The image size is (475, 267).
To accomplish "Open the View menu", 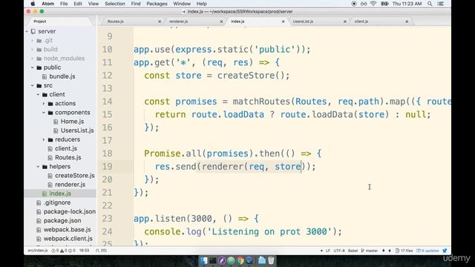I will pyautogui.click(x=94, y=4).
